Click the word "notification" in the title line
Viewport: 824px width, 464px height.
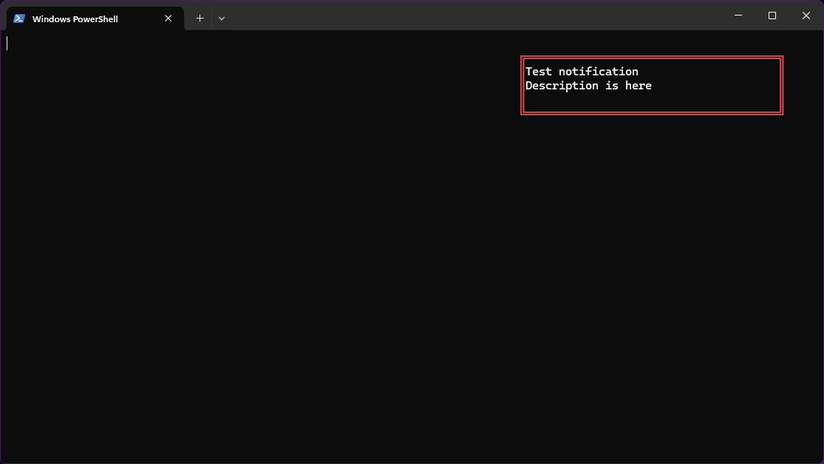[598, 72]
